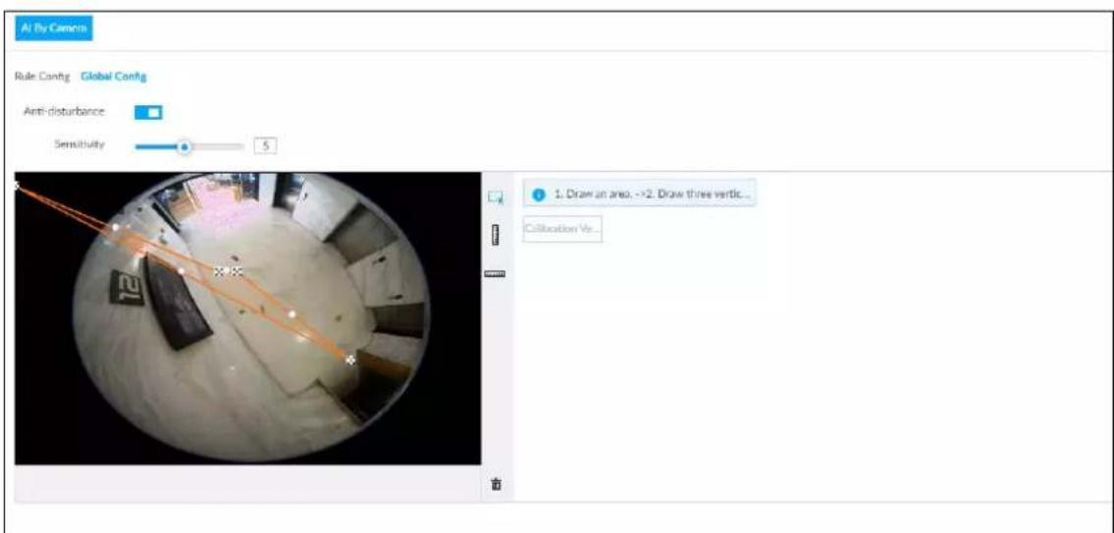This screenshot has width=1114, height=533.
Task: Click the 'Sensitivity' label
Action: click(x=79, y=144)
